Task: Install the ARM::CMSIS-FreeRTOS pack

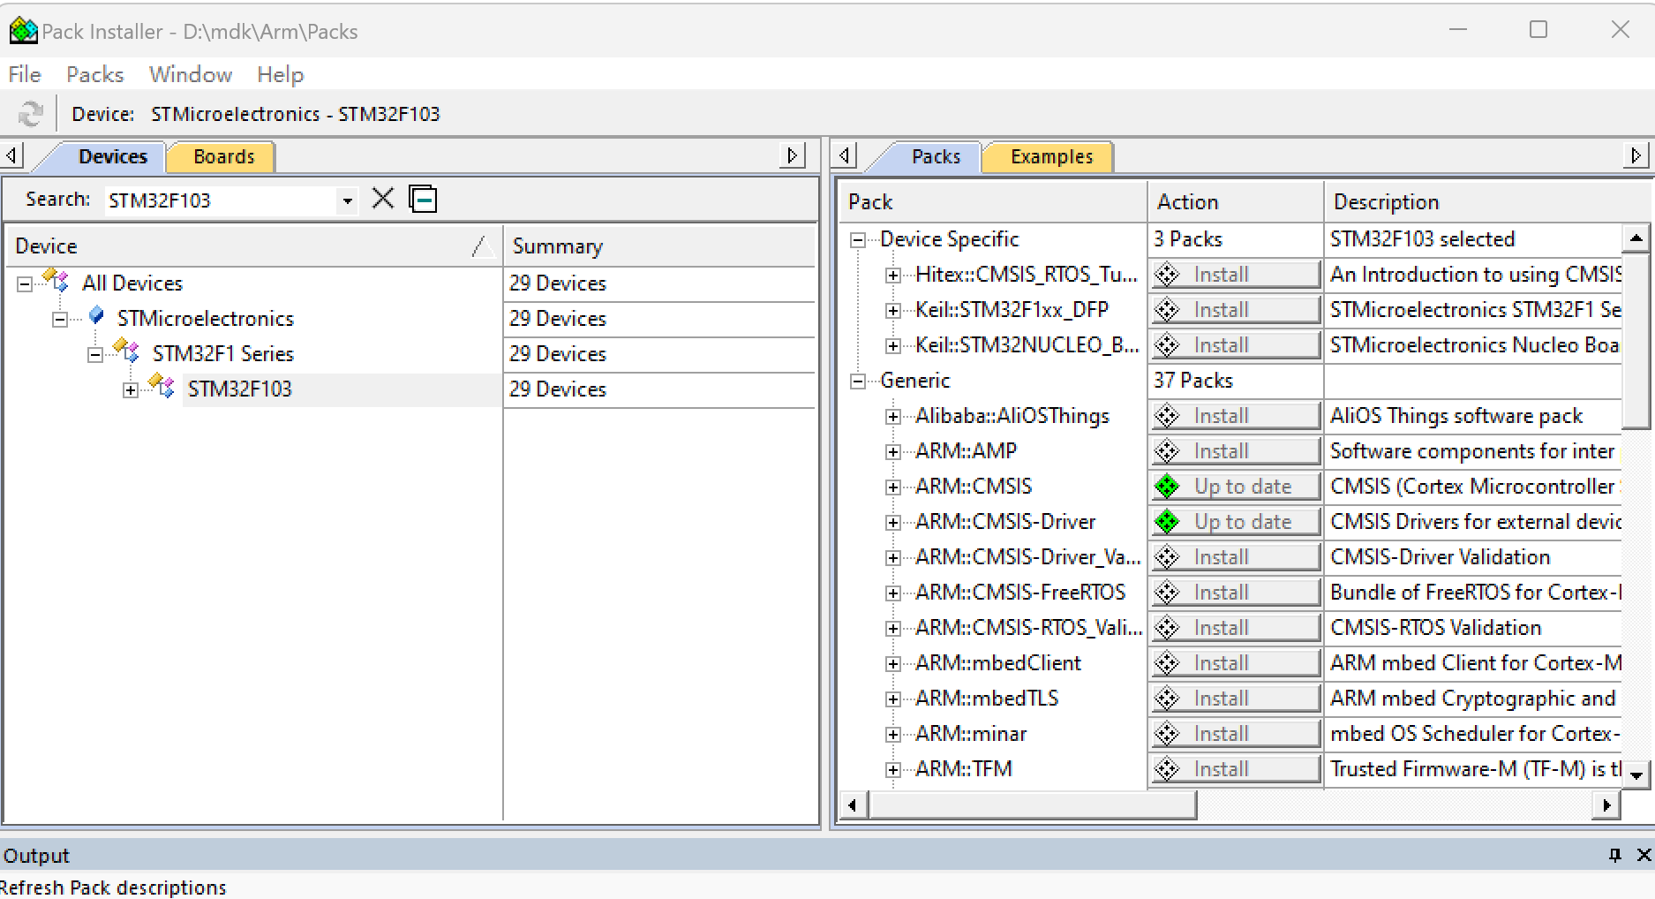Action: pos(1235,593)
